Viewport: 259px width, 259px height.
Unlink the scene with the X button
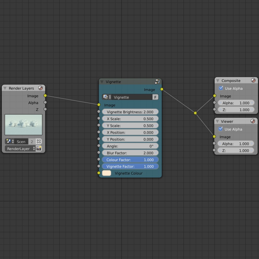(39, 141)
